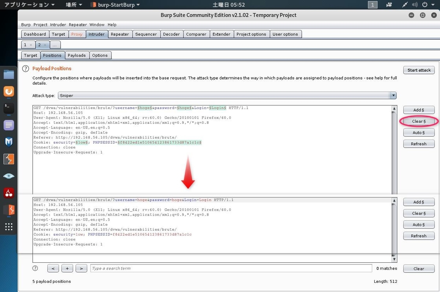440x292 pixels.
Task: Click the clock showing 土曜日 05:52
Action: point(229,5)
